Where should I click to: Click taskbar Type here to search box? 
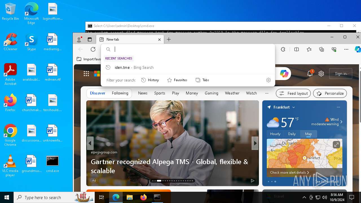click(54, 197)
